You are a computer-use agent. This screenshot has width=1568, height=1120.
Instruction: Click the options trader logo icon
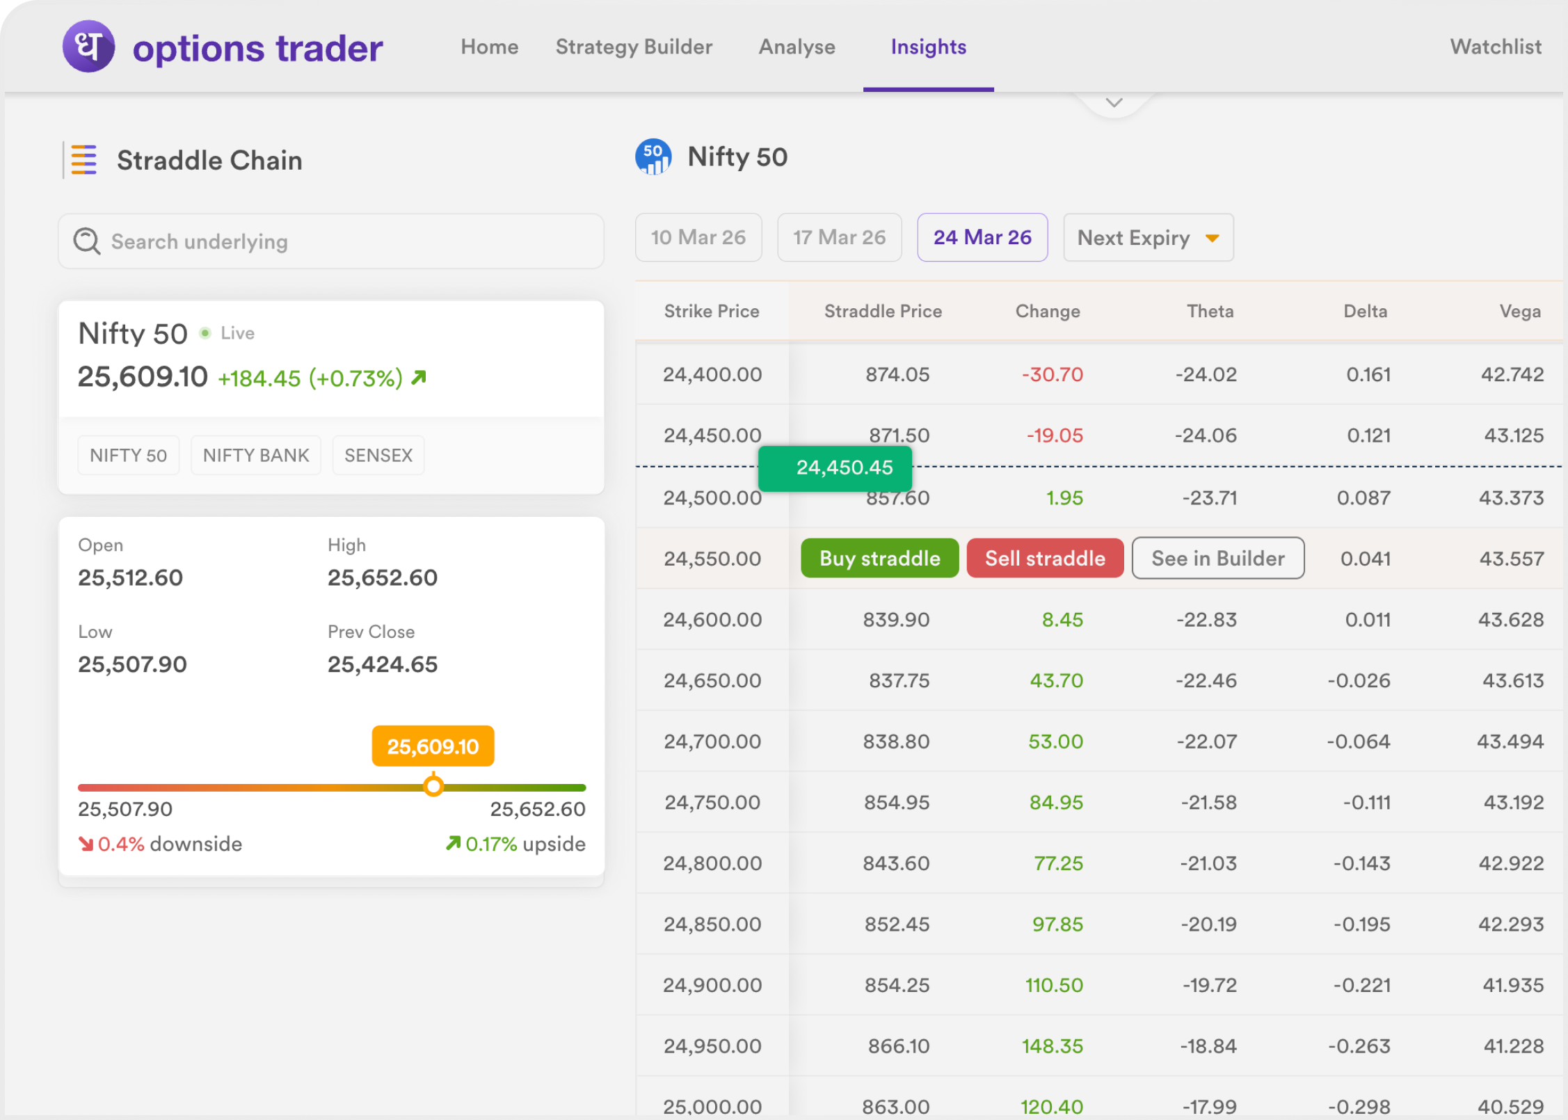88,47
